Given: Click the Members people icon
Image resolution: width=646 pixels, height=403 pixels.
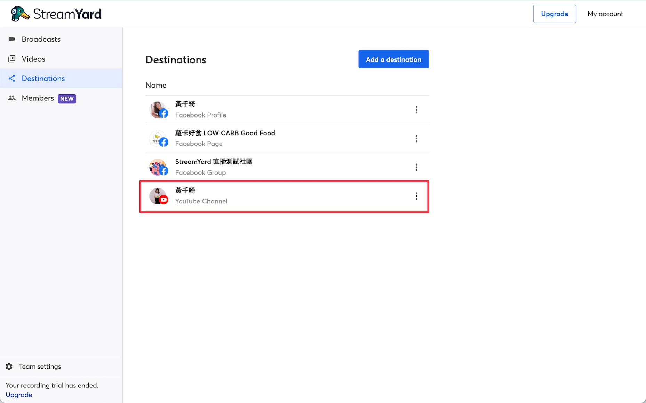Looking at the screenshot, I should click(12, 98).
